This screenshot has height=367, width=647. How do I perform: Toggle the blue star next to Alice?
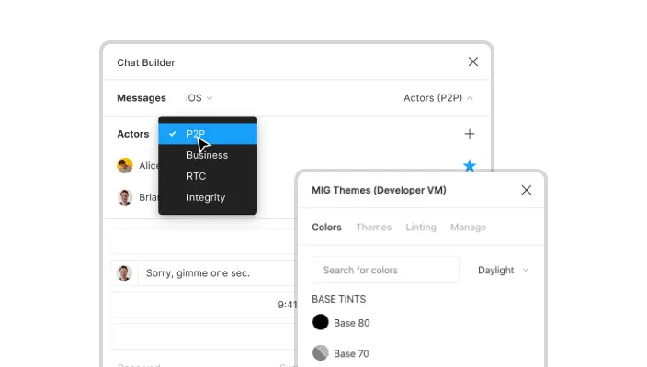(x=469, y=165)
